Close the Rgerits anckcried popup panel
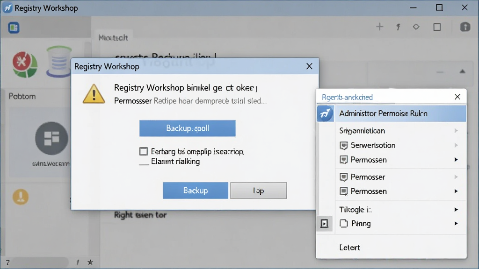479x269 pixels. tap(457, 97)
